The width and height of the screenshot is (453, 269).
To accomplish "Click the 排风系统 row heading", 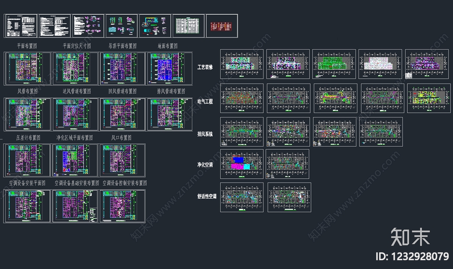I will coord(205,134).
